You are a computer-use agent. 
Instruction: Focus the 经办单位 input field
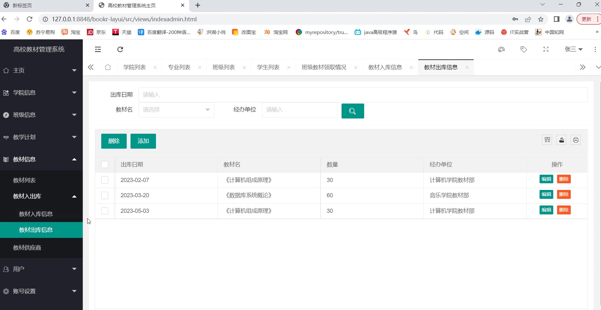[300, 110]
